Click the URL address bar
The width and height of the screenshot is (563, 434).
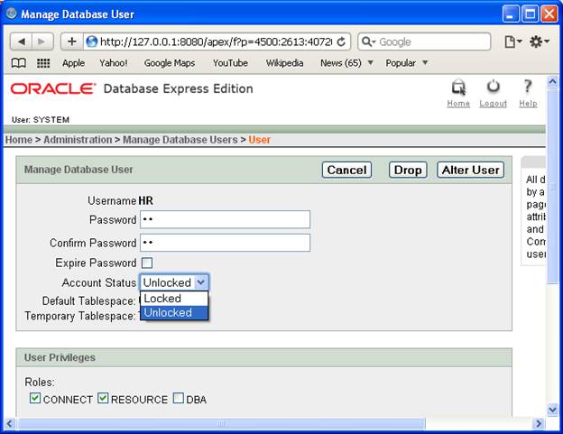coord(216,42)
